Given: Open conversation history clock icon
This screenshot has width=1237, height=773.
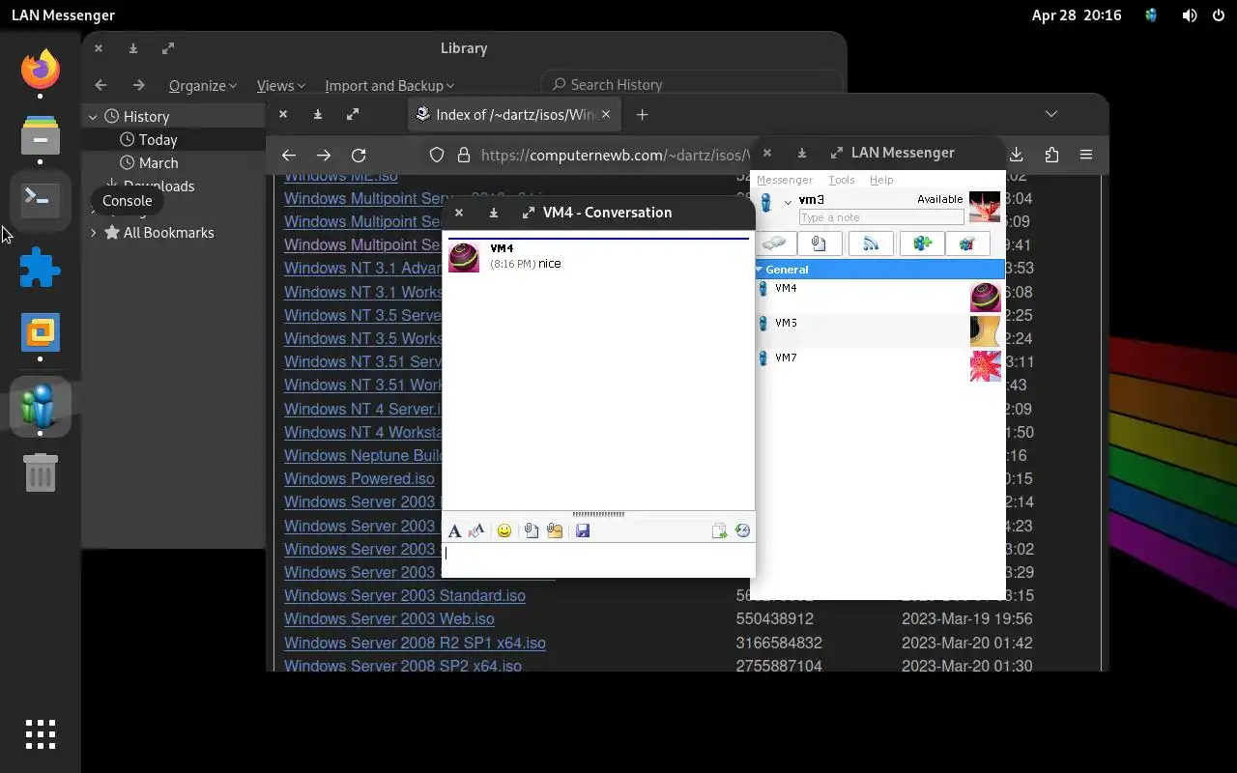Looking at the screenshot, I should click(x=742, y=530).
